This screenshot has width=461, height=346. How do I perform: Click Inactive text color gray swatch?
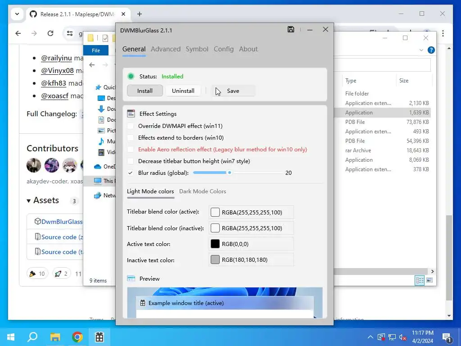coord(215,259)
